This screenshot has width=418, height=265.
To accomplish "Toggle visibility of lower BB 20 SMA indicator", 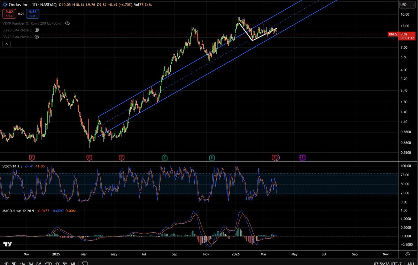I will point(37,37).
